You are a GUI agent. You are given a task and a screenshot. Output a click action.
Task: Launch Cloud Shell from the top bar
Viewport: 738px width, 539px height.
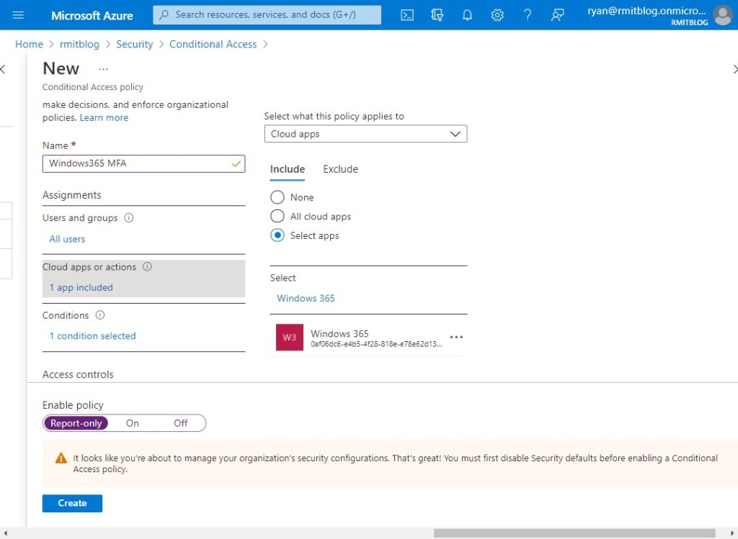(x=407, y=15)
